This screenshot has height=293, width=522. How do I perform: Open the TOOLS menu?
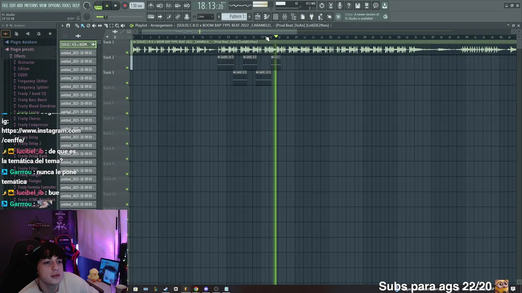click(x=66, y=5)
